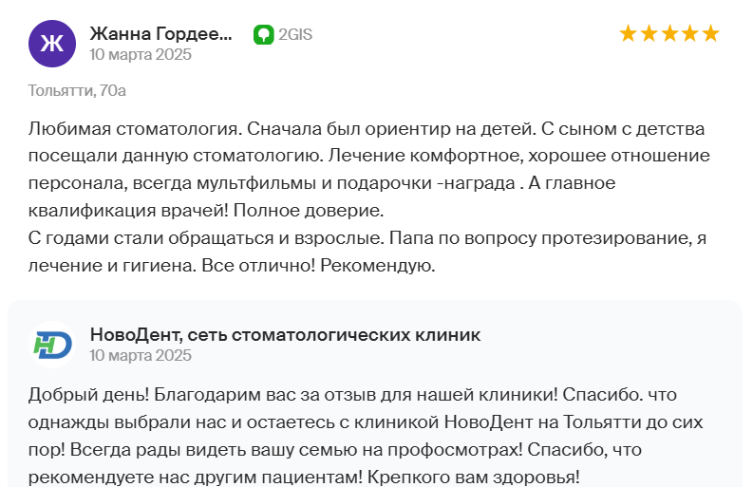Open the address Тольятти, 70а
Viewport: 753px width, 487px height.
coord(77,90)
